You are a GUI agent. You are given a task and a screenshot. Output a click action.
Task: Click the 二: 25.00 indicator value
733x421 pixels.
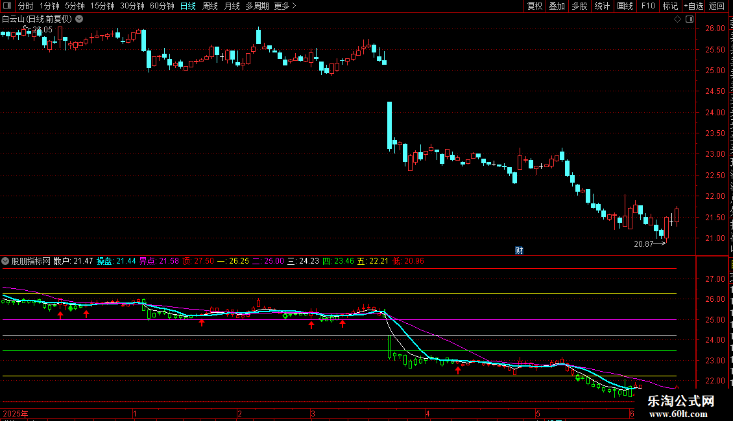click(x=269, y=262)
